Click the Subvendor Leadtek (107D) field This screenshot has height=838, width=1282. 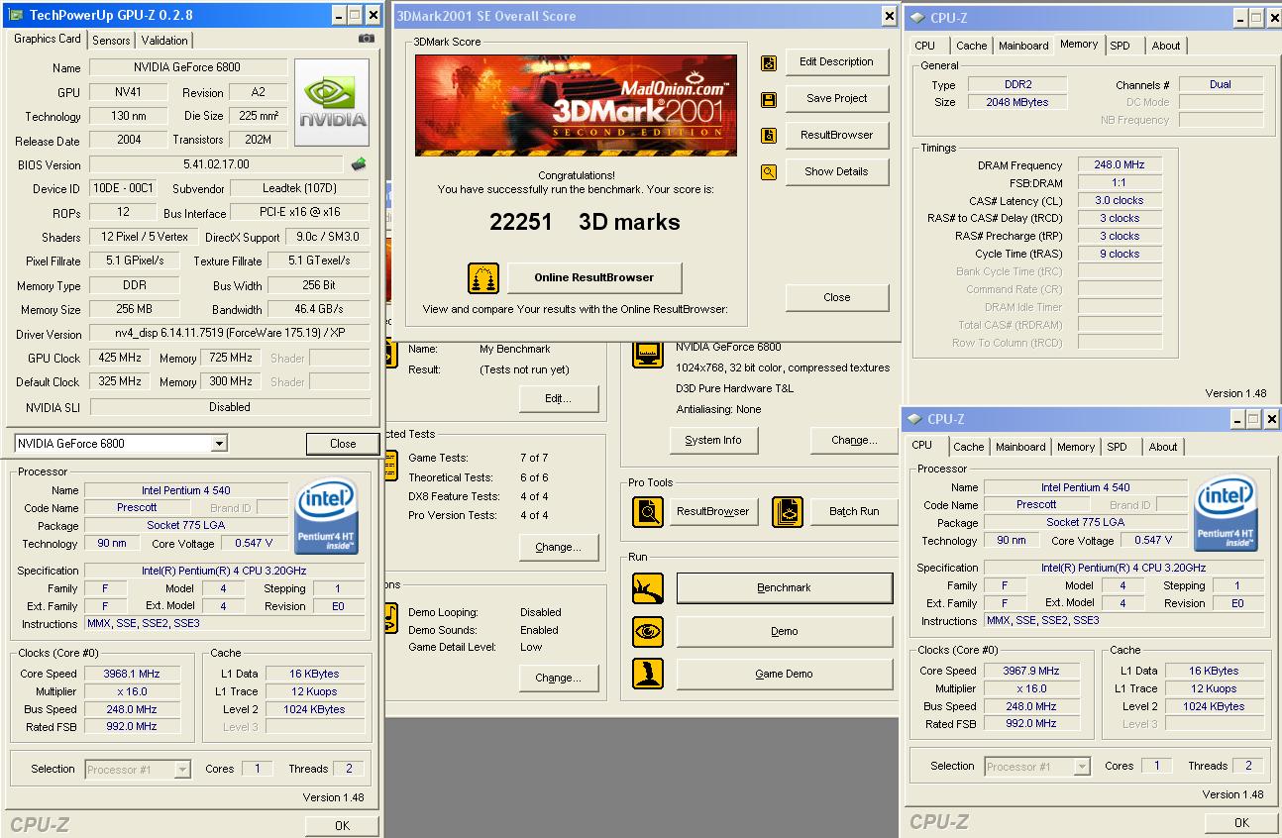coord(301,188)
